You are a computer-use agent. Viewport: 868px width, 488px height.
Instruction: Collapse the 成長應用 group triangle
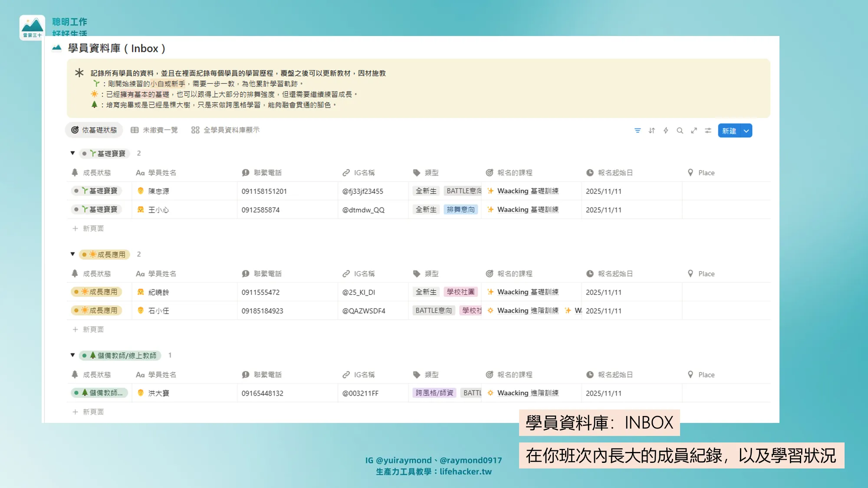(x=72, y=254)
